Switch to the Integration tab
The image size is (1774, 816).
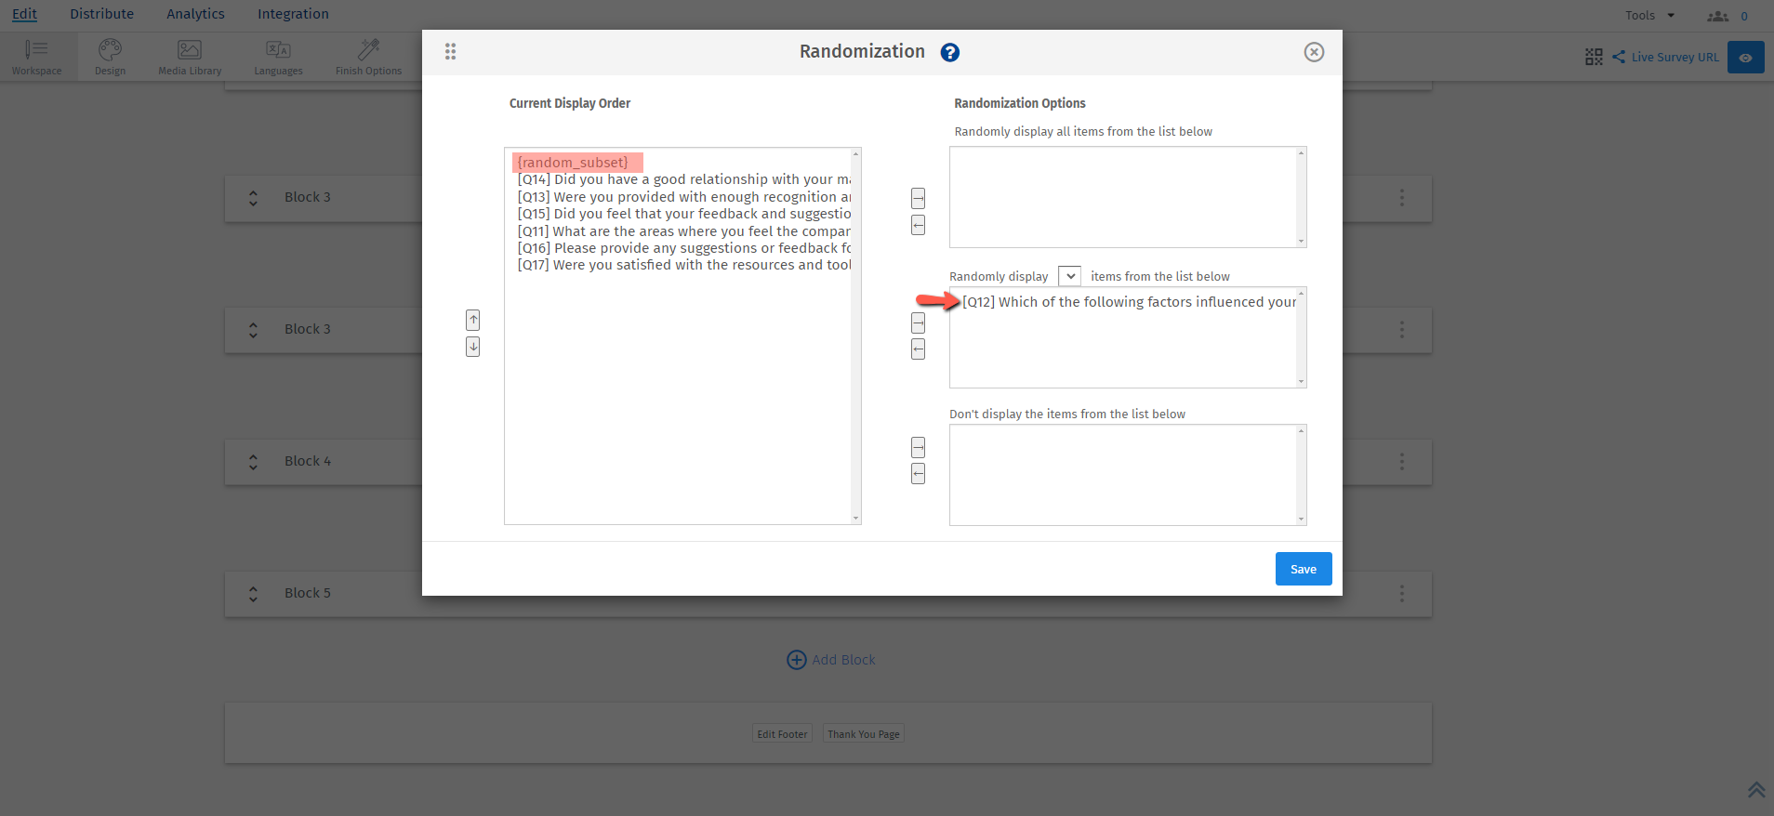point(293,14)
